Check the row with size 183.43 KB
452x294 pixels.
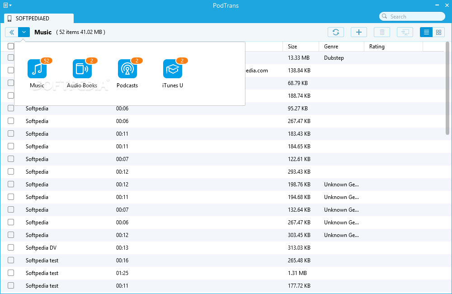point(11,133)
